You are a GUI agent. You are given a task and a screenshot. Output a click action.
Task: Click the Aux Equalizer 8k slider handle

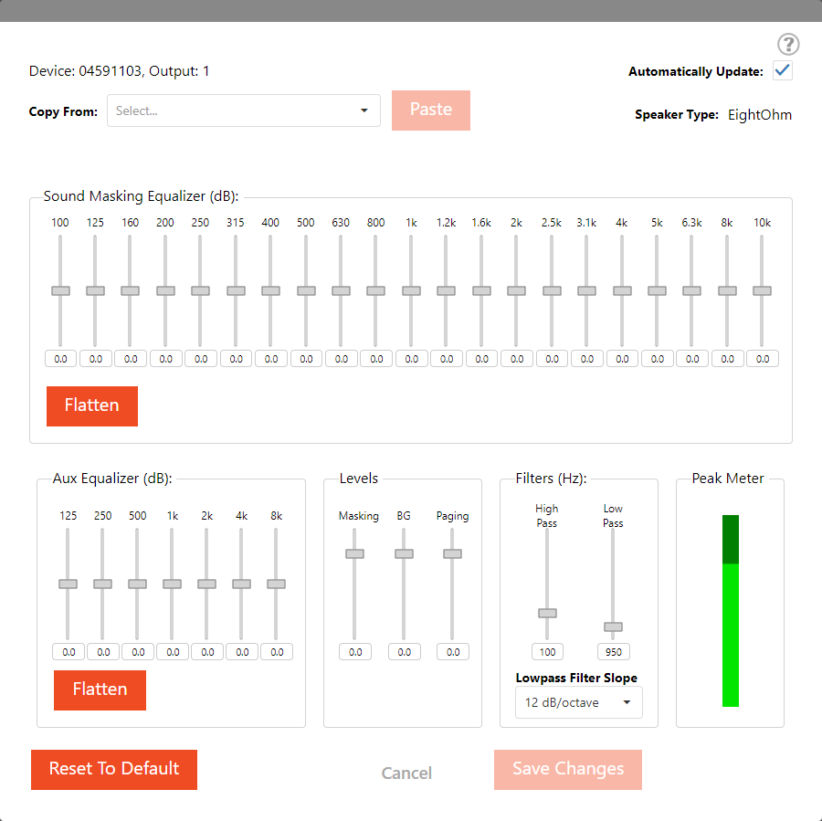[276, 584]
